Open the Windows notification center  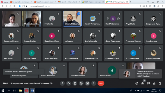(160, 91)
